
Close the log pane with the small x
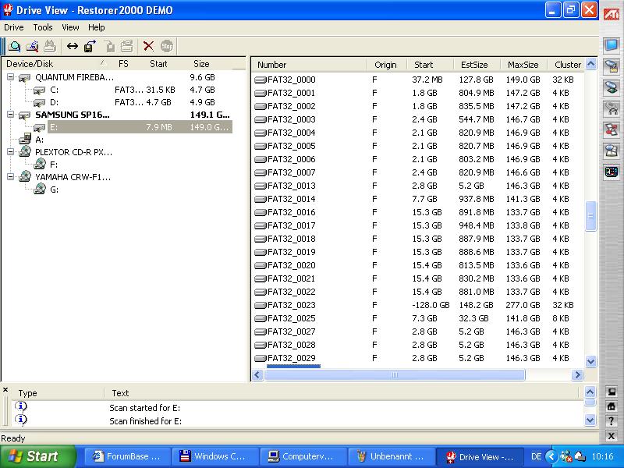[x=5, y=389]
